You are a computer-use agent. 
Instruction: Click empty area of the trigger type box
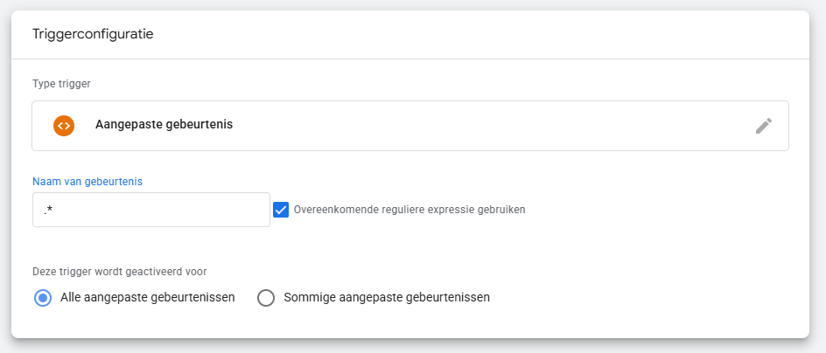pyautogui.click(x=481, y=126)
